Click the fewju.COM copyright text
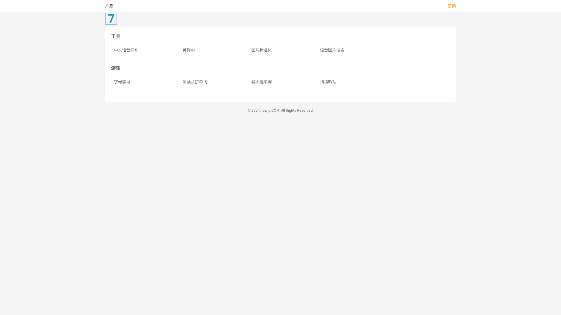This screenshot has height=315, width=561. pos(280,110)
